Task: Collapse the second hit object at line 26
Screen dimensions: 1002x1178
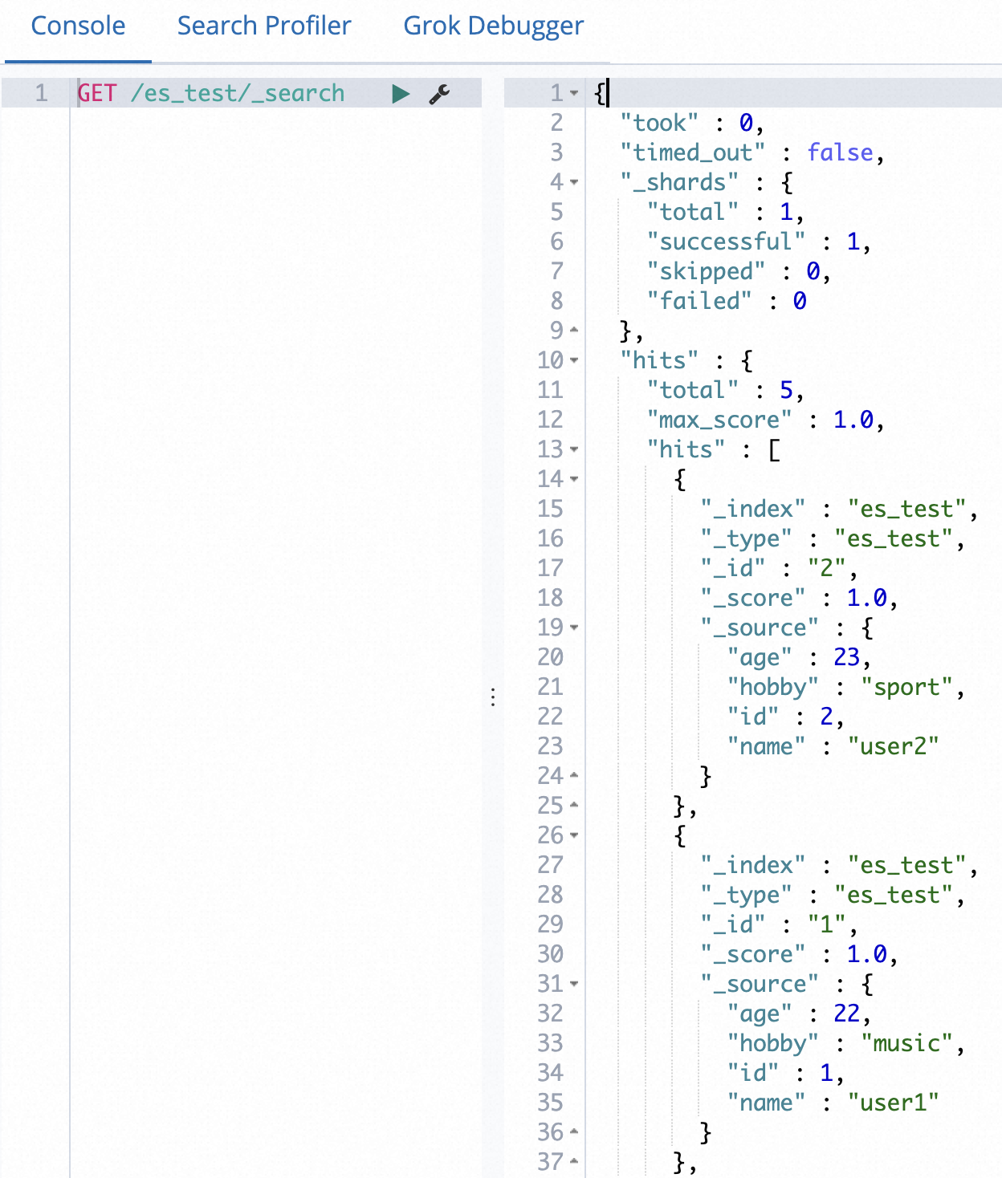Action: (x=574, y=835)
